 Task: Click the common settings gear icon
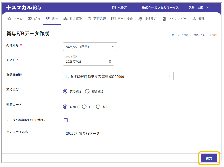(140, 19)
